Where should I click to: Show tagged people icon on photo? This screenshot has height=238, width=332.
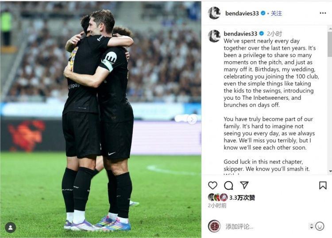click(10, 228)
